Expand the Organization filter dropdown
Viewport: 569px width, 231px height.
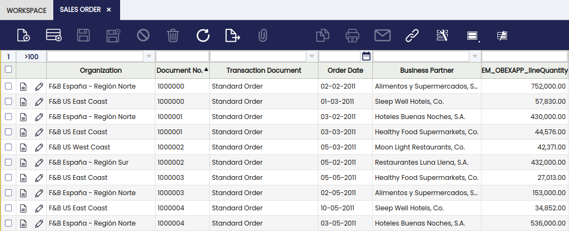tap(149, 57)
